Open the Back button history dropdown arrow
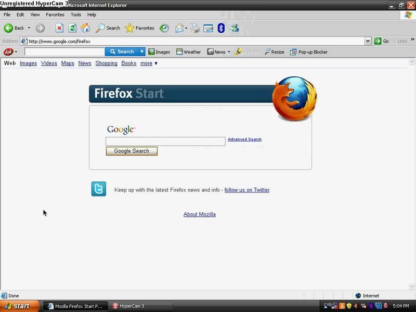 tap(29, 28)
